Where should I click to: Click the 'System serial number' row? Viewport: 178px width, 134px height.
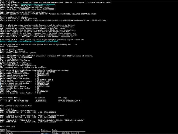tap(24, 85)
